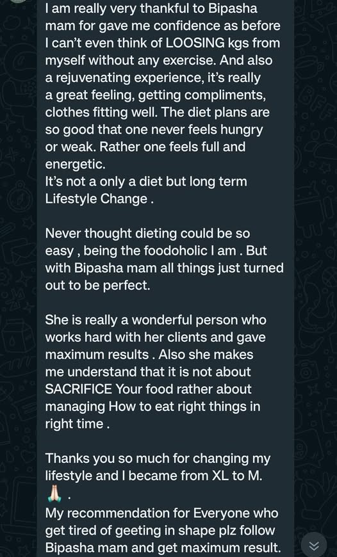Viewport: 337px width, 557px height.
Task: Click the 'maximum results .' text
Action: 100,355
